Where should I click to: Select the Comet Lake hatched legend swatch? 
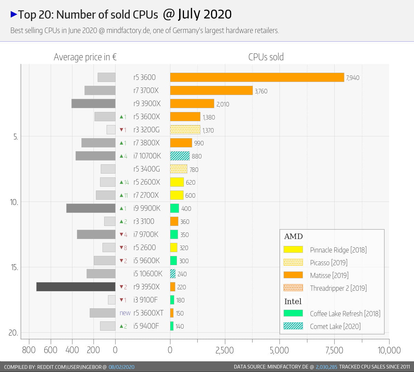[x=293, y=326]
